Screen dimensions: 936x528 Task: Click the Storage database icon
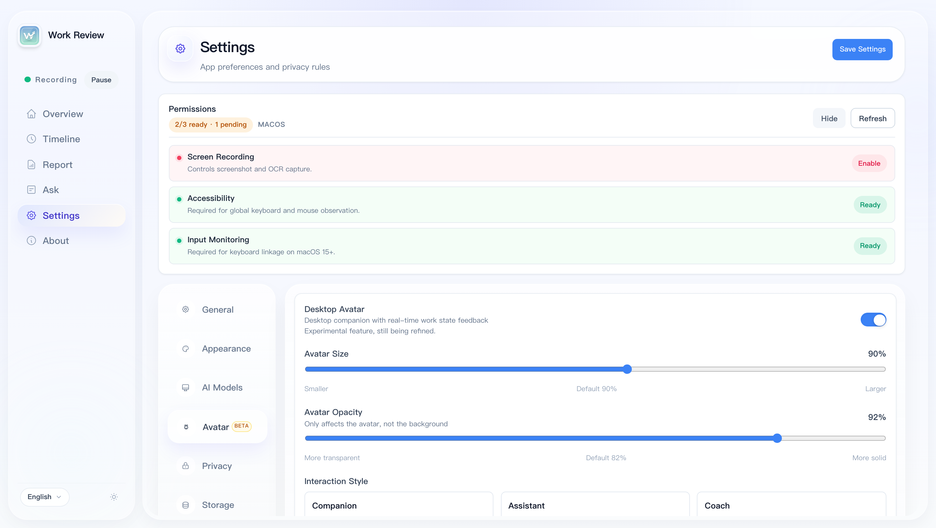point(185,505)
